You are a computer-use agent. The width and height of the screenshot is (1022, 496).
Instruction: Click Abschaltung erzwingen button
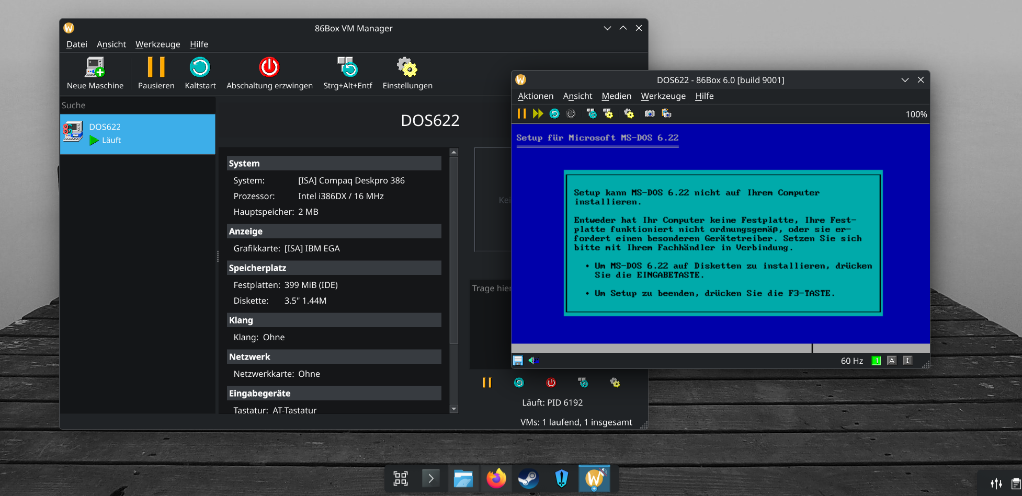[269, 73]
